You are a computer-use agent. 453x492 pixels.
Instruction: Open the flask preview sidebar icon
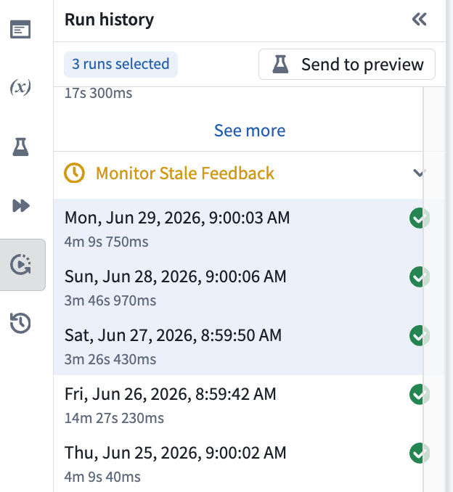20,147
